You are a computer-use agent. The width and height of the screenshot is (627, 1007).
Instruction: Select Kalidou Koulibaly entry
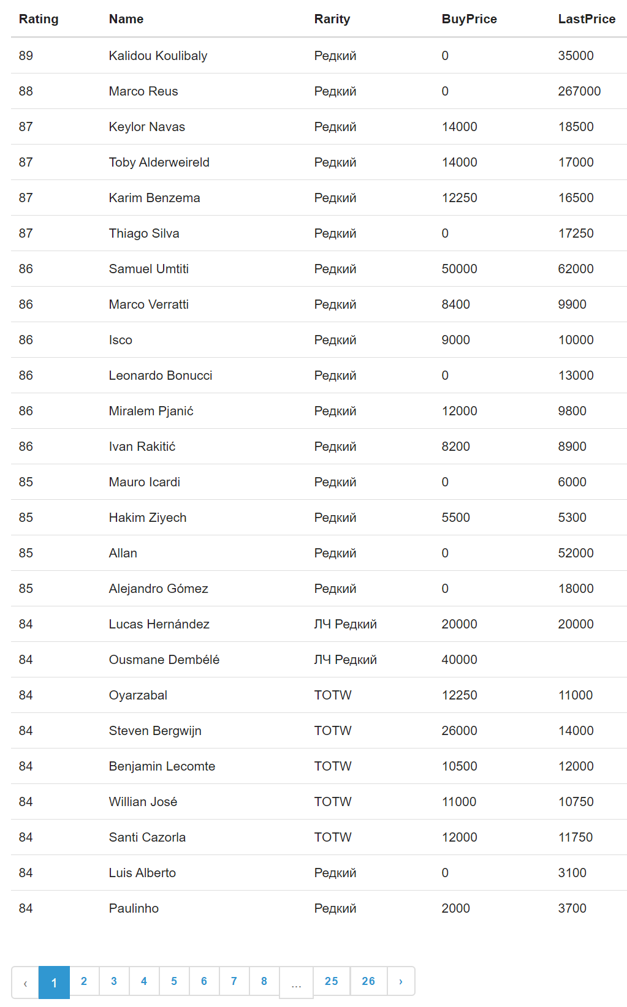(158, 56)
